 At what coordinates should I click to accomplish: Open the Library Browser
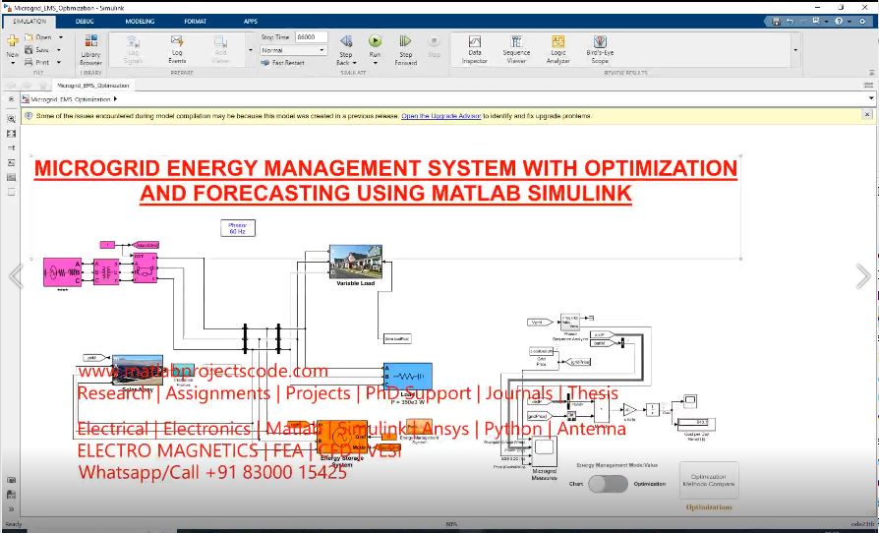(x=90, y=47)
